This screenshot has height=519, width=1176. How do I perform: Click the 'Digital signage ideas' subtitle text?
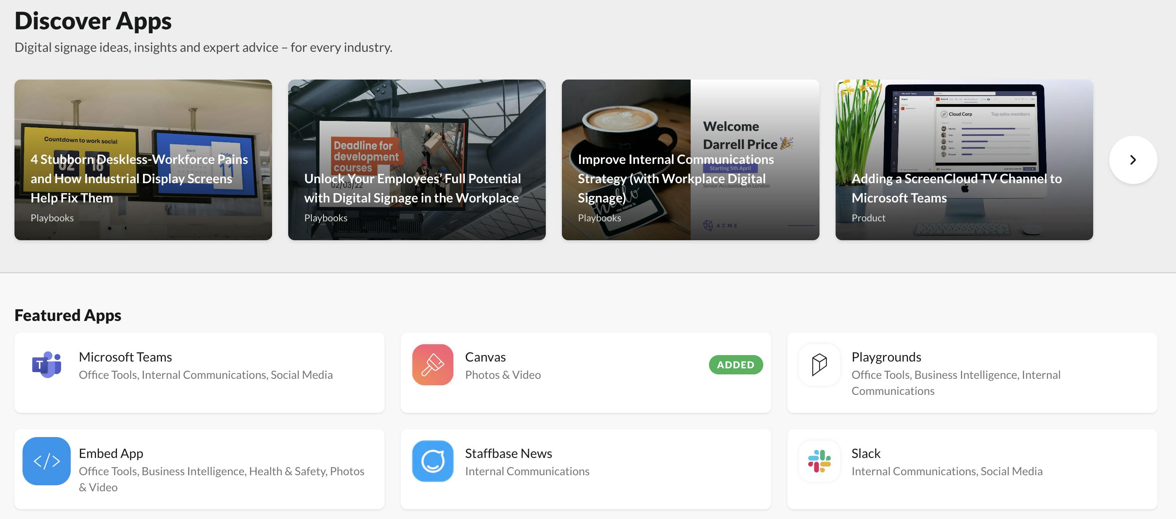point(204,47)
